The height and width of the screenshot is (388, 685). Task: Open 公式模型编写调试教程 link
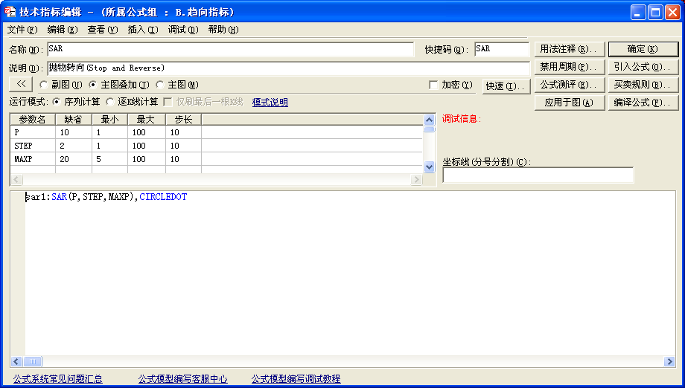pyautogui.click(x=296, y=379)
